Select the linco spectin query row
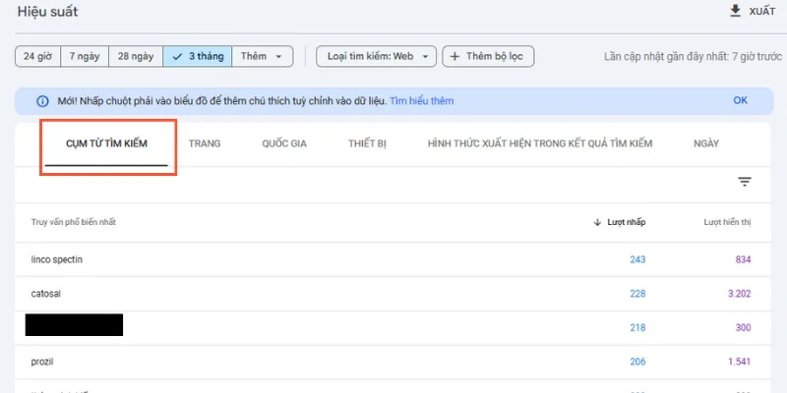 pyautogui.click(x=393, y=259)
